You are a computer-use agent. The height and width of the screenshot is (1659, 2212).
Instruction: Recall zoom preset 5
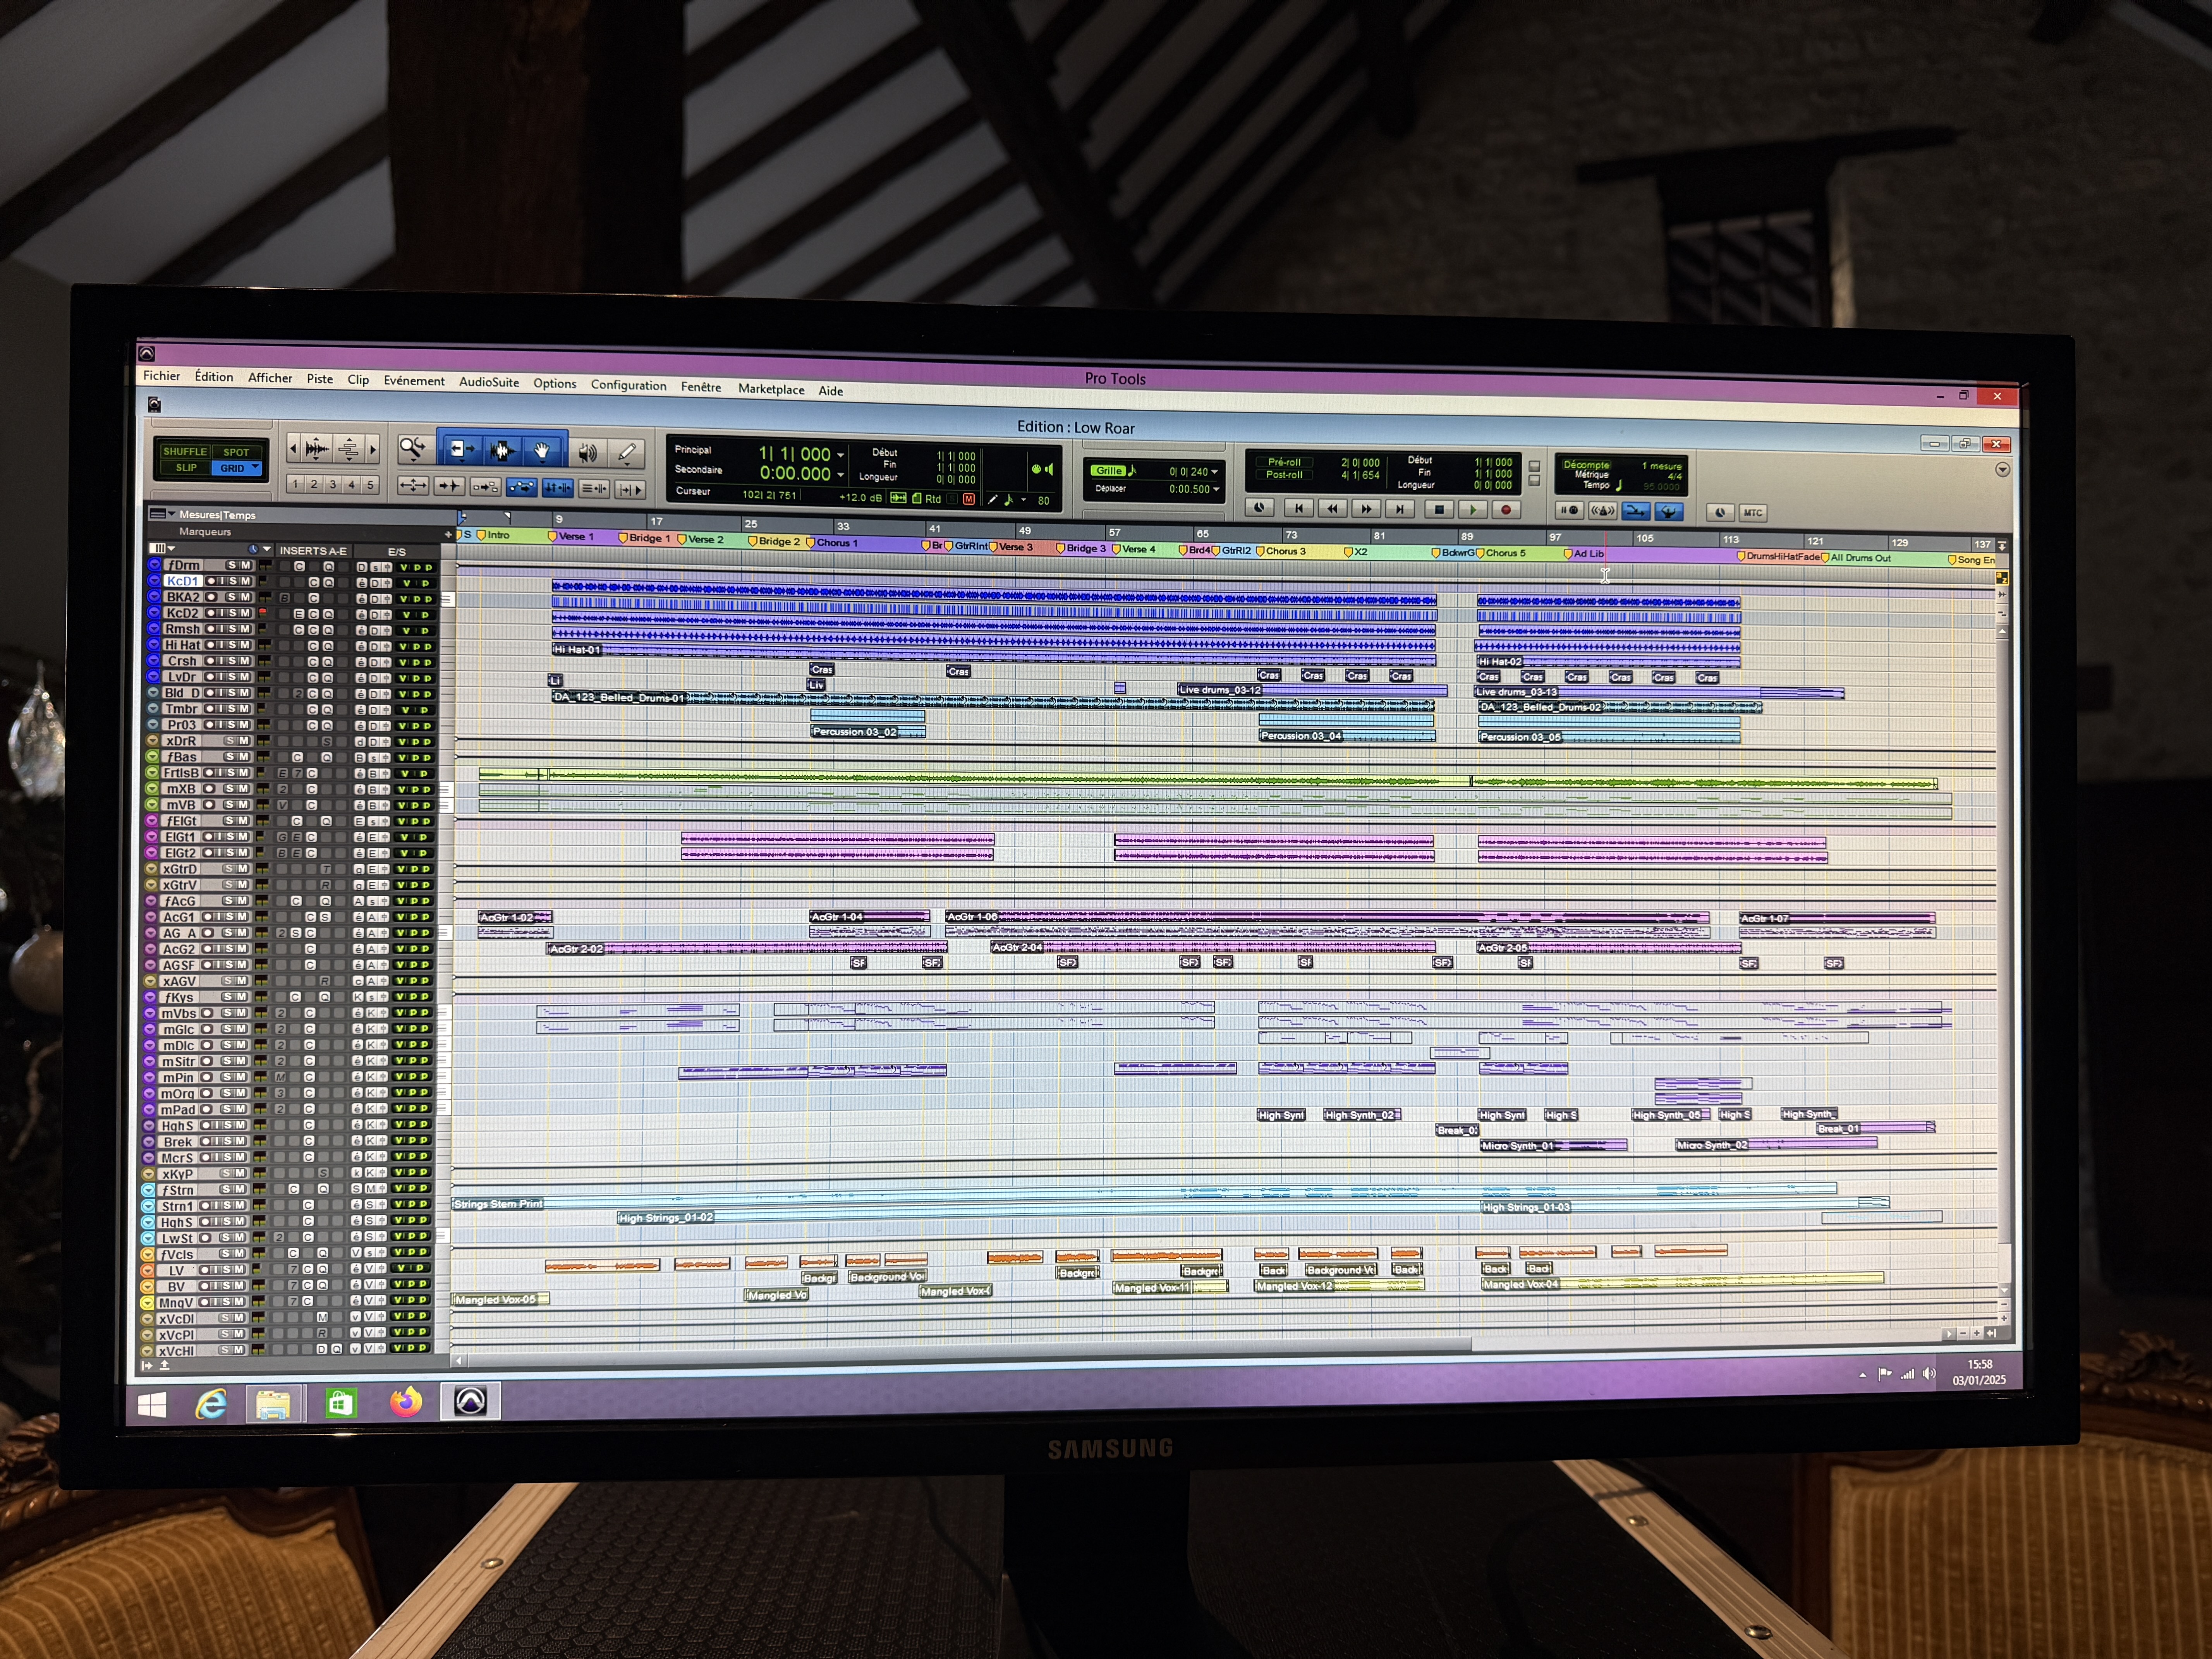coord(370,485)
